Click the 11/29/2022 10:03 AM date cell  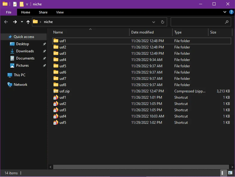point(148,116)
